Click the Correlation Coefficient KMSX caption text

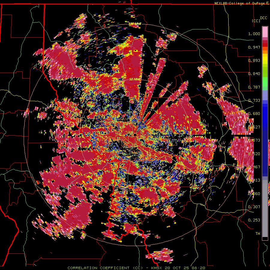[136, 268]
